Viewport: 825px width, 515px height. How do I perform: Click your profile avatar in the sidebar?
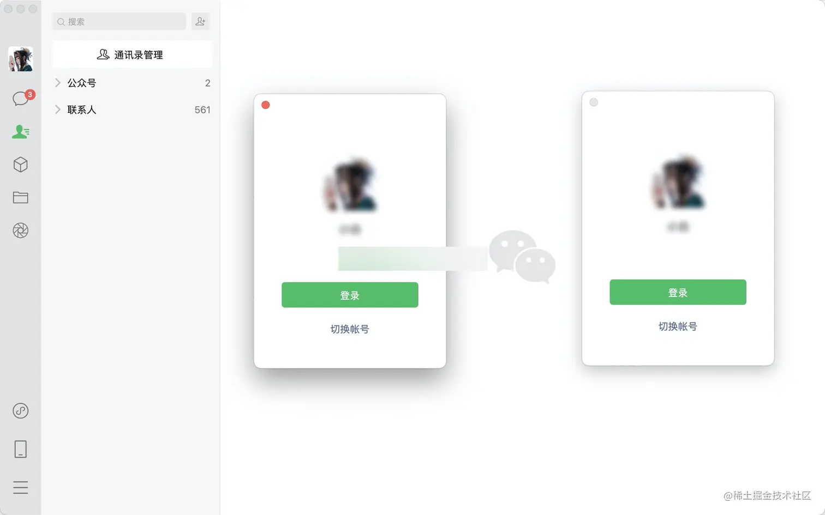(21, 59)
